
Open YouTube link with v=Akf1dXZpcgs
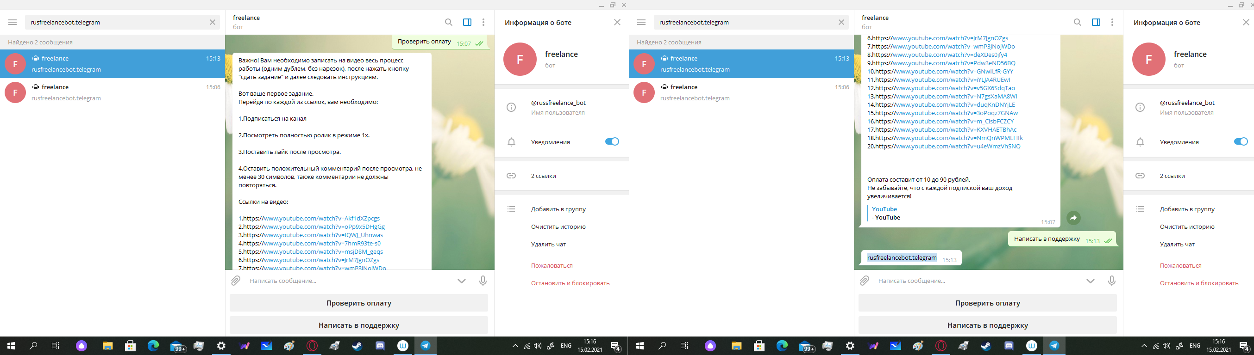point(322,219)
